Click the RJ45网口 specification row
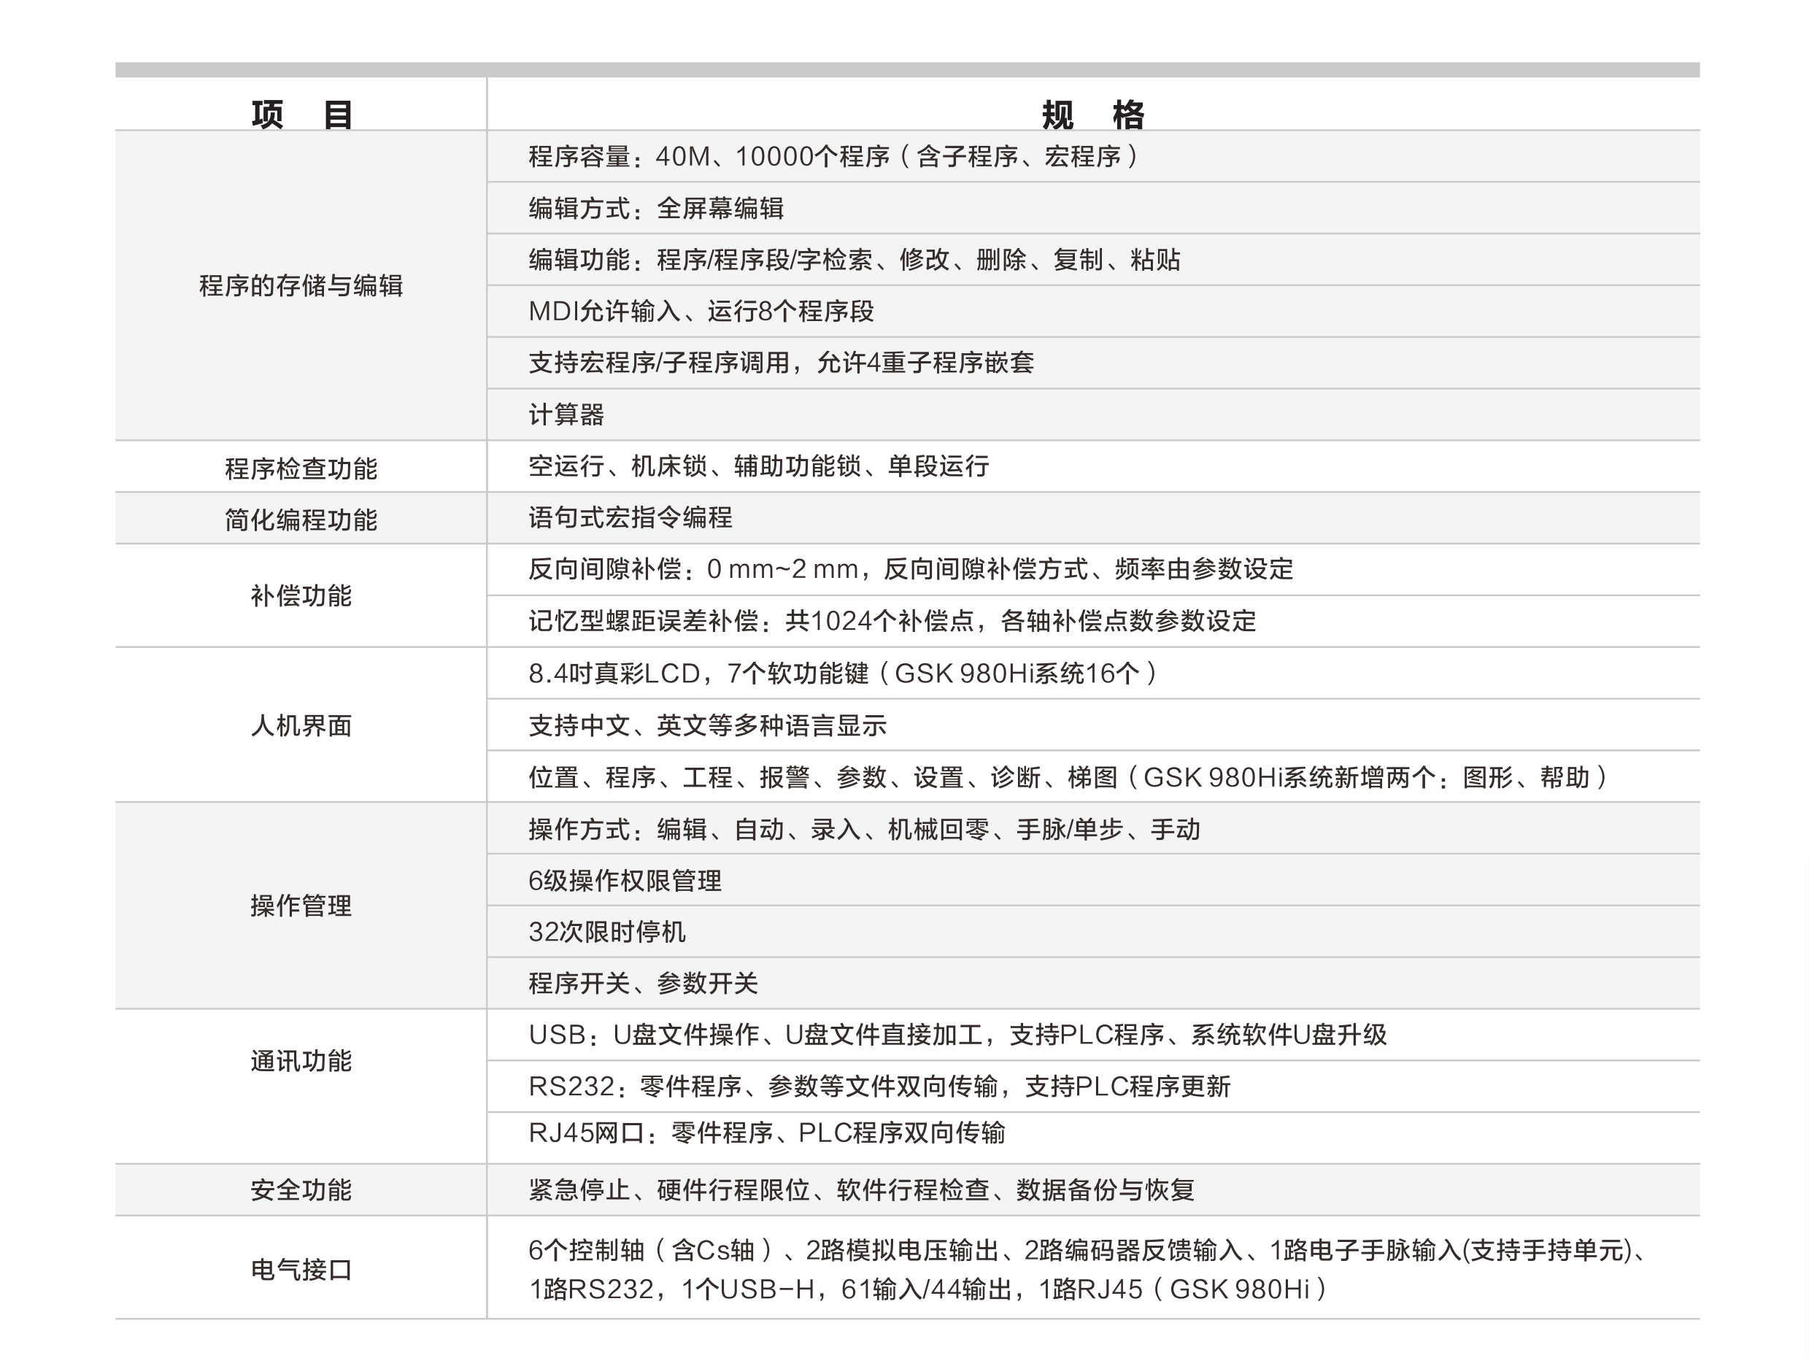Image resolution: width=1809 pixels, height=1358 pixels. (x=766, y=1133)
